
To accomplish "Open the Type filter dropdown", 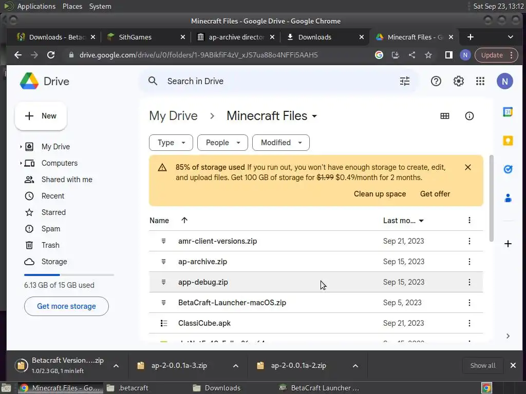I will [171, 143].
